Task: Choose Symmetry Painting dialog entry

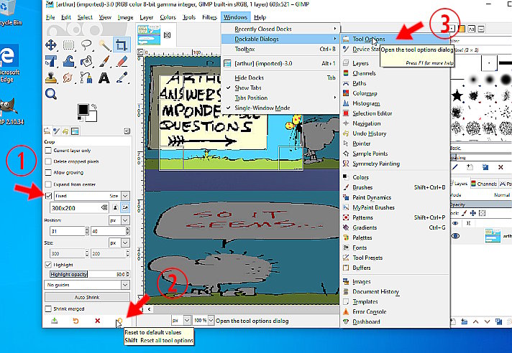Action: pos(376,164)
